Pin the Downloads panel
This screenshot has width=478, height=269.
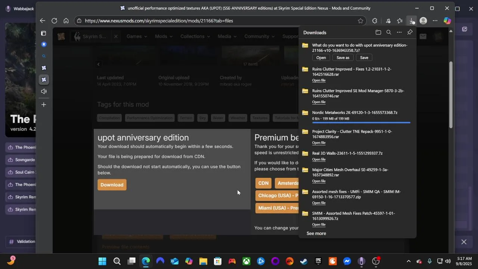point(410,33)
